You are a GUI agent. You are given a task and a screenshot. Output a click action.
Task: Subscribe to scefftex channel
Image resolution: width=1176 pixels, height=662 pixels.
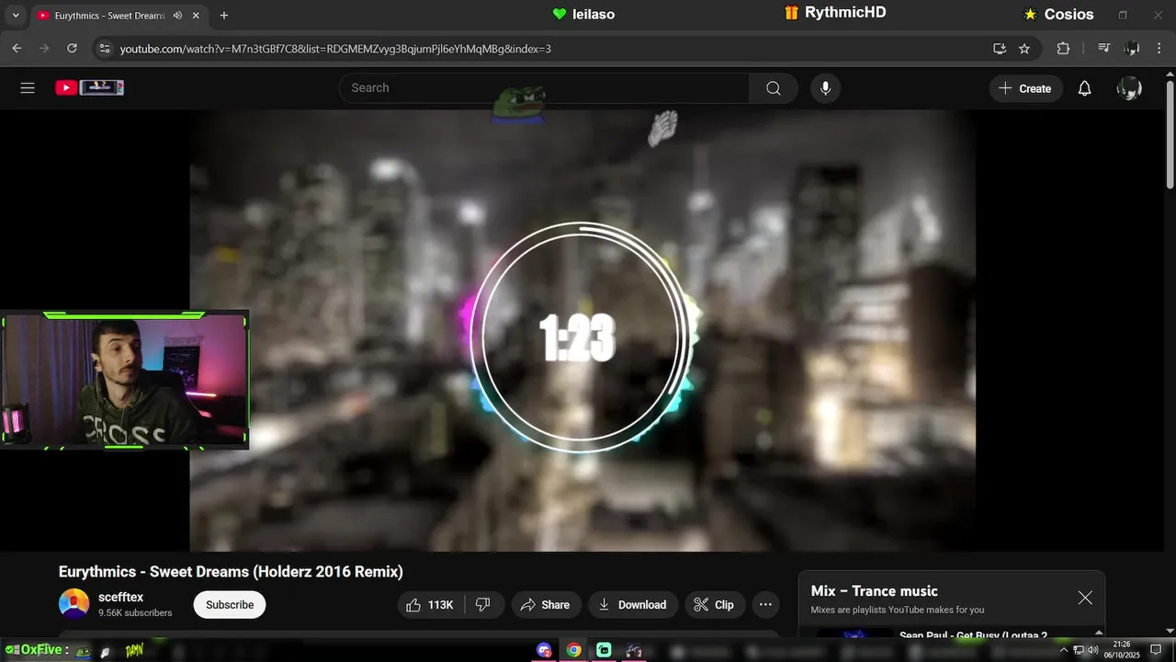tap(230, 605)
